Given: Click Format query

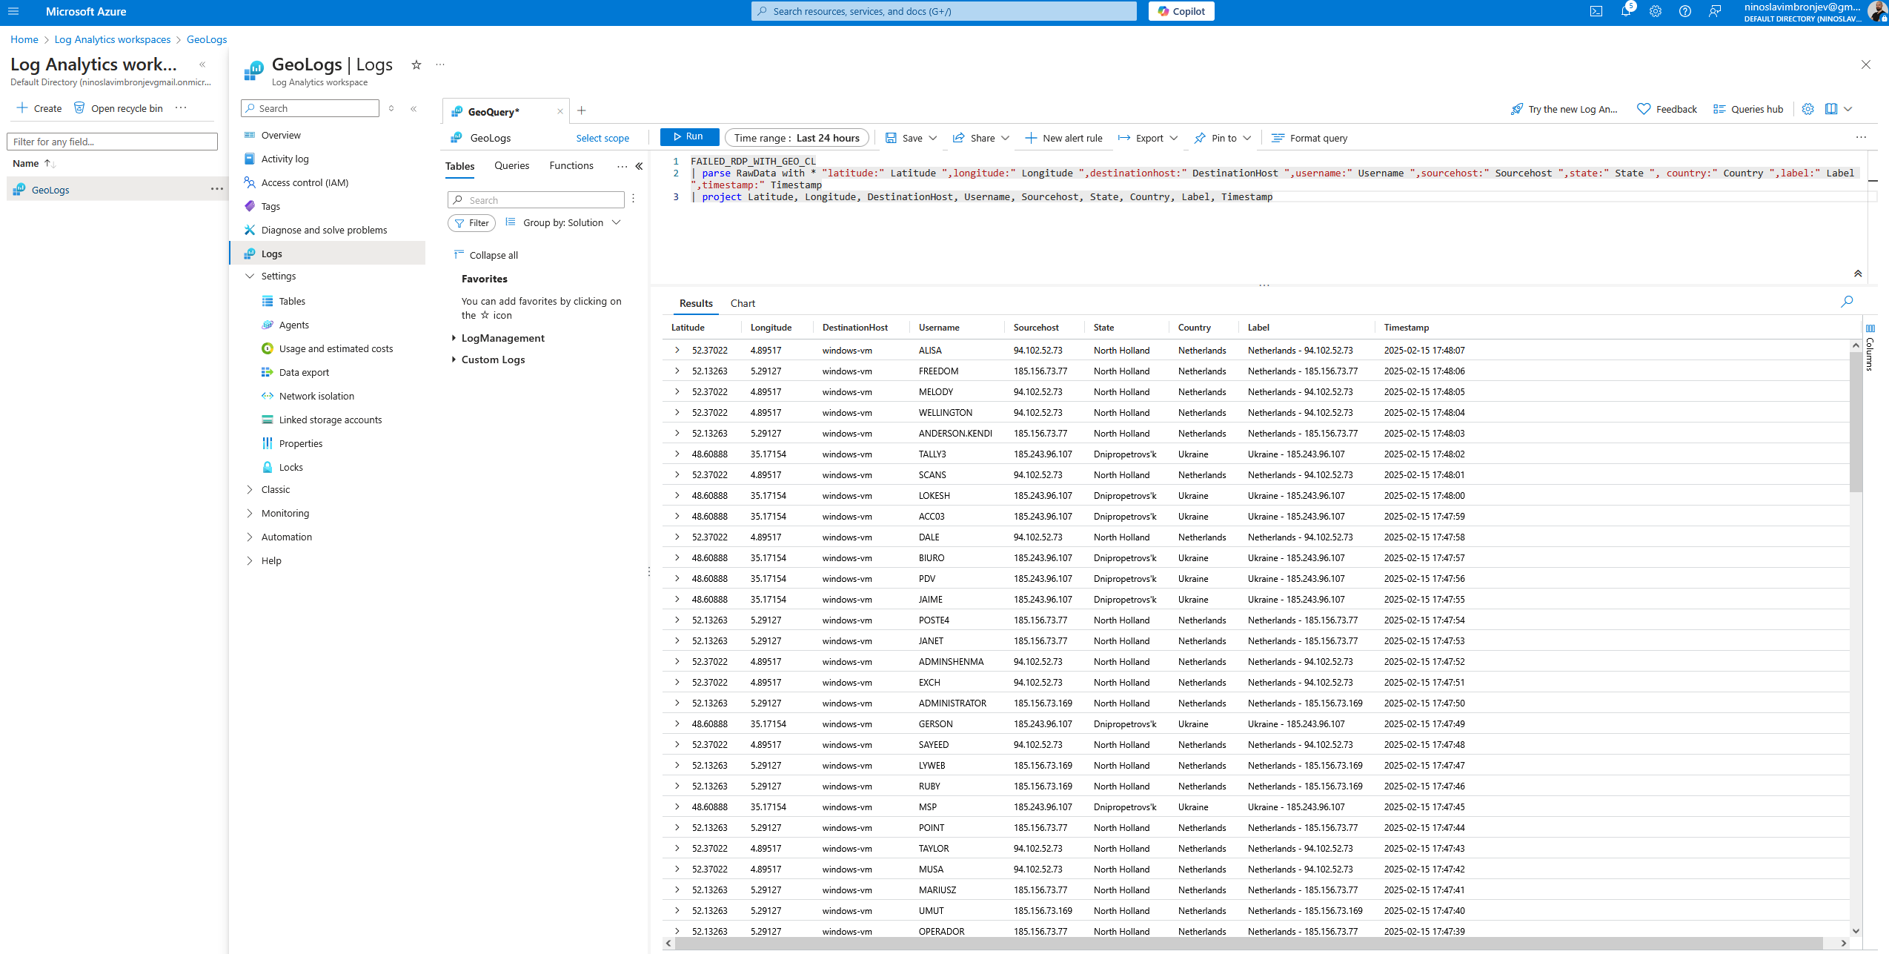Looking at the screenshot, I should 1309,138.
